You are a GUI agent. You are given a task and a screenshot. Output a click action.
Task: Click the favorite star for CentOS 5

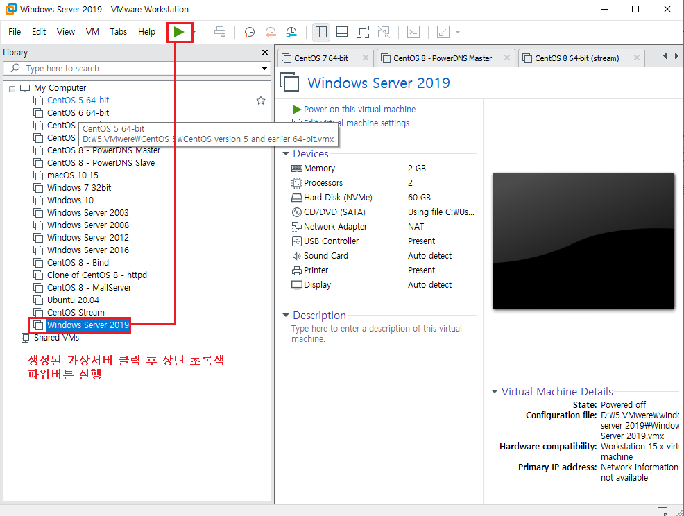point(261,101)
